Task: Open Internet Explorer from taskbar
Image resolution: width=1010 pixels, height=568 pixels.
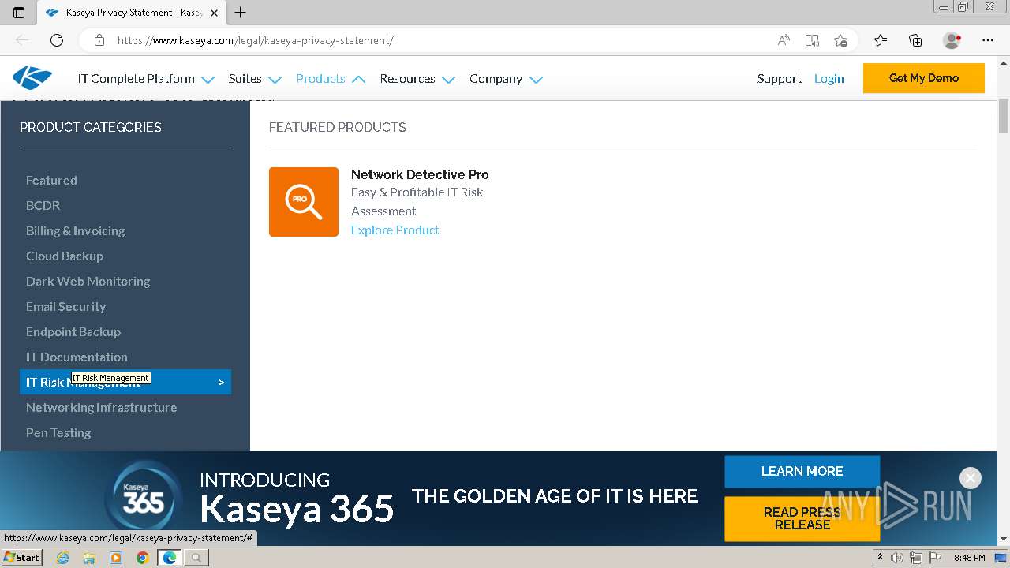Action: click(63, 558)
